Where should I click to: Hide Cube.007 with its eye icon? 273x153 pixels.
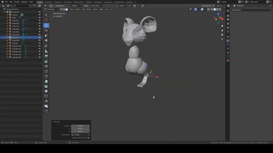click(40, 37)
